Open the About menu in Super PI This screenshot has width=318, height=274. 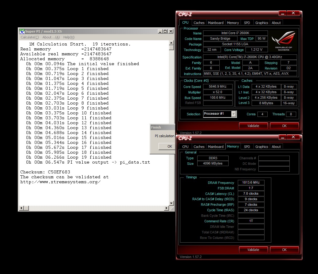51,37
